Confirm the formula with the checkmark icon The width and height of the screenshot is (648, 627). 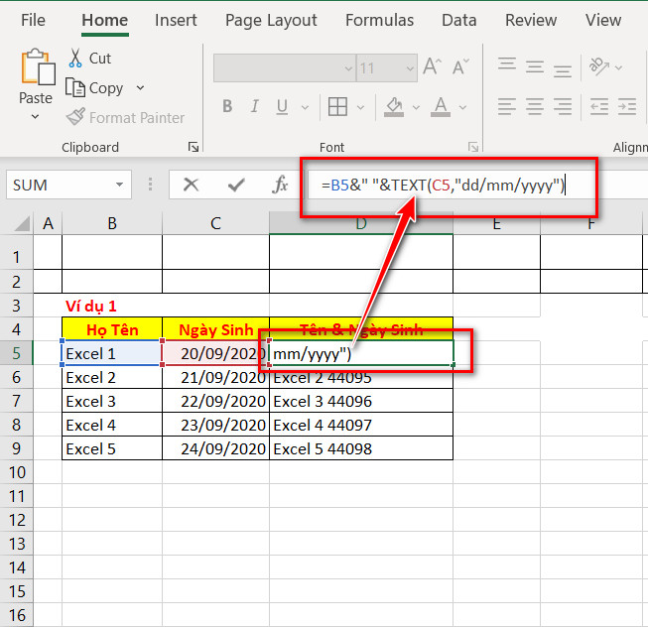236,185
